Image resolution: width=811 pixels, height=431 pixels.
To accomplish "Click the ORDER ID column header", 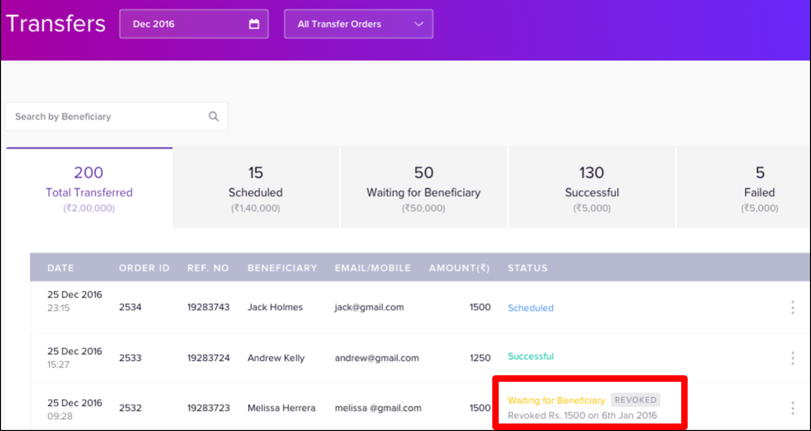I will pos(144,268).
